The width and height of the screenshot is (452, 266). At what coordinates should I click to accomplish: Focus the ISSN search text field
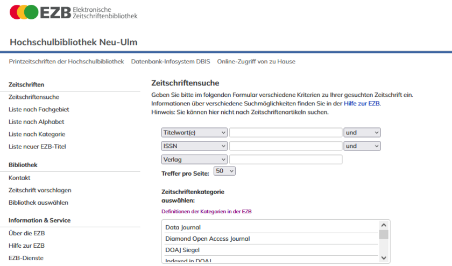[x=286, y=146]
